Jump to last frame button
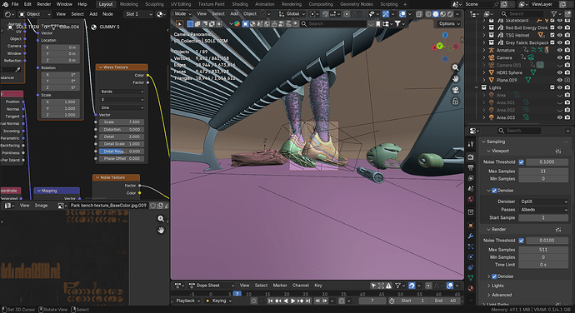 click(308, 301)
